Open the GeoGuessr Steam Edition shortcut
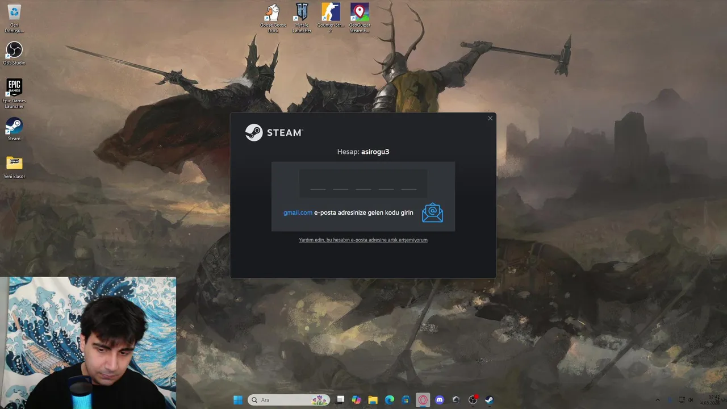This screenshot has height=409, width=727. [360, 18]
